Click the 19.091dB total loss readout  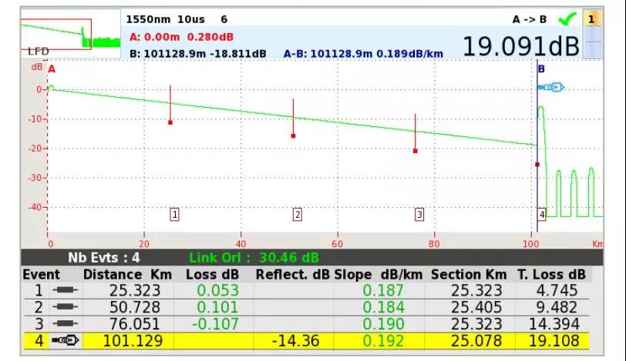pos(520,46)
